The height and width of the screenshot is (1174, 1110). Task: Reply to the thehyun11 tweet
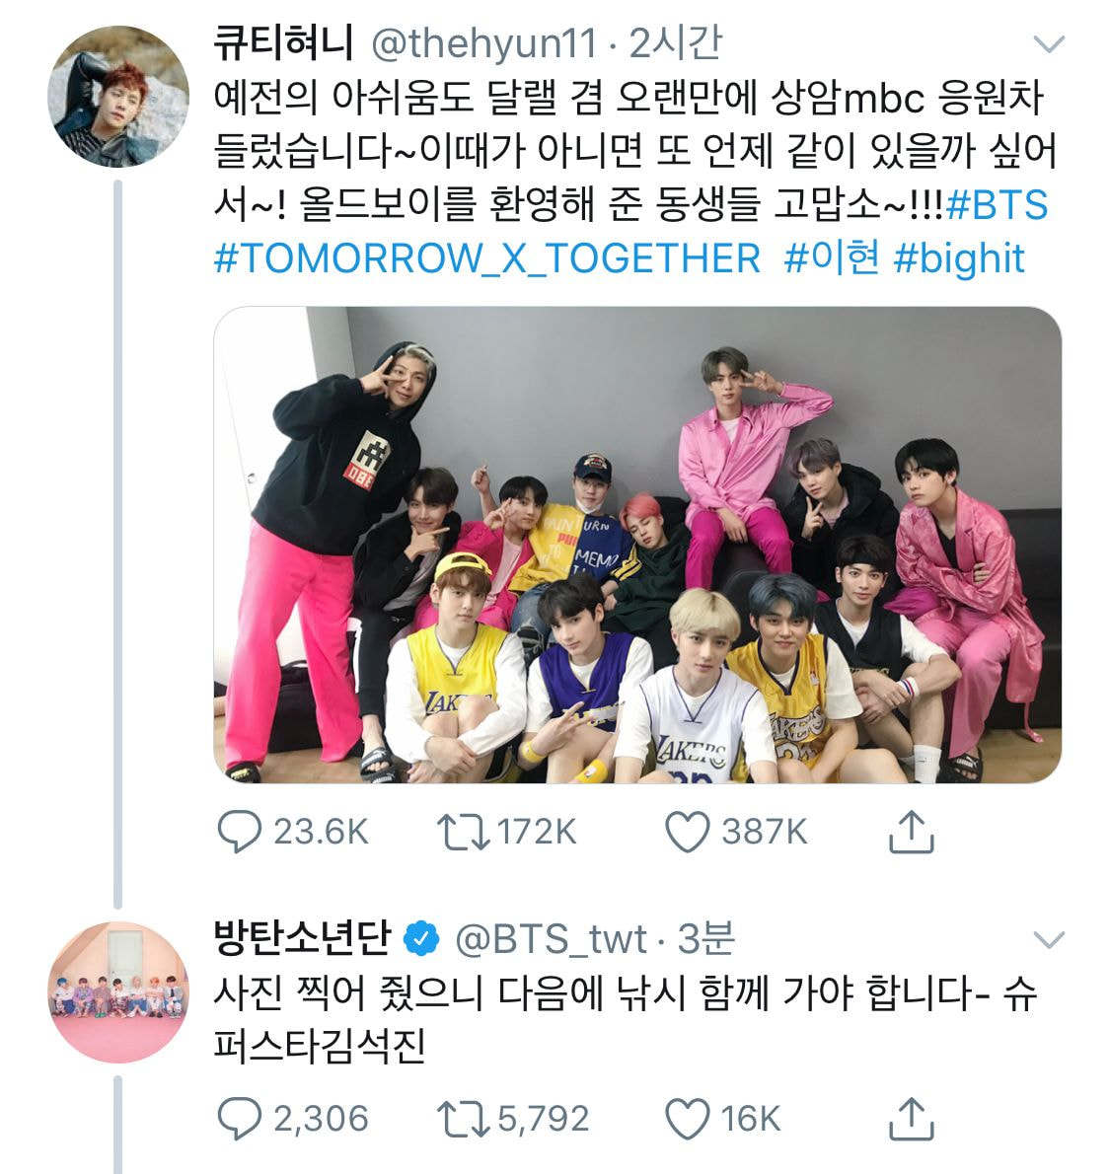pos(239,832)
